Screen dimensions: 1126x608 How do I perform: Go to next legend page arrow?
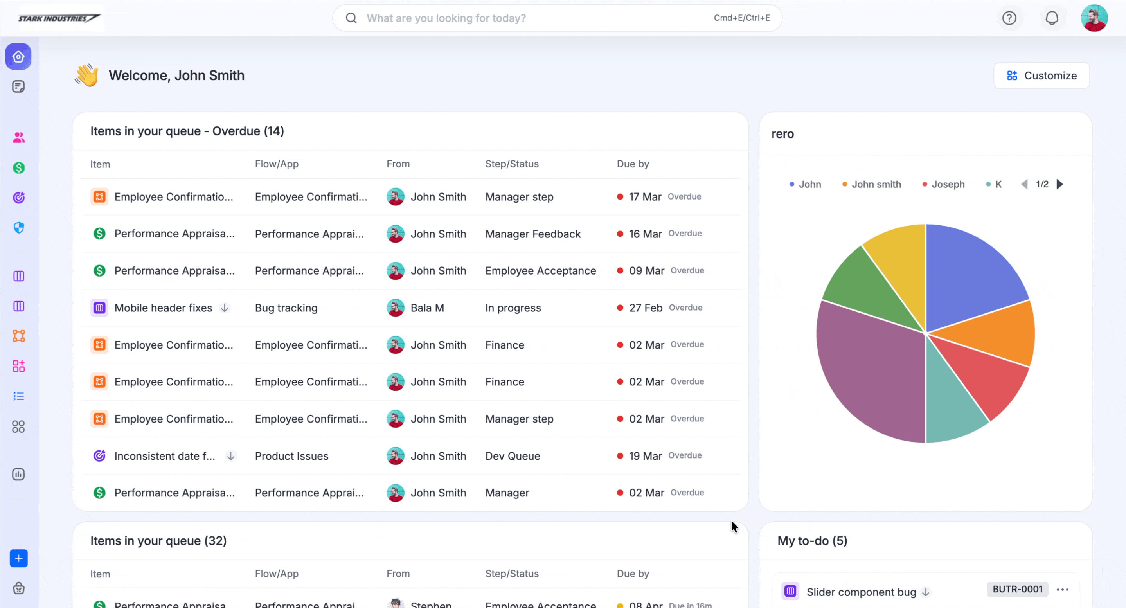tap(1059, 184)
